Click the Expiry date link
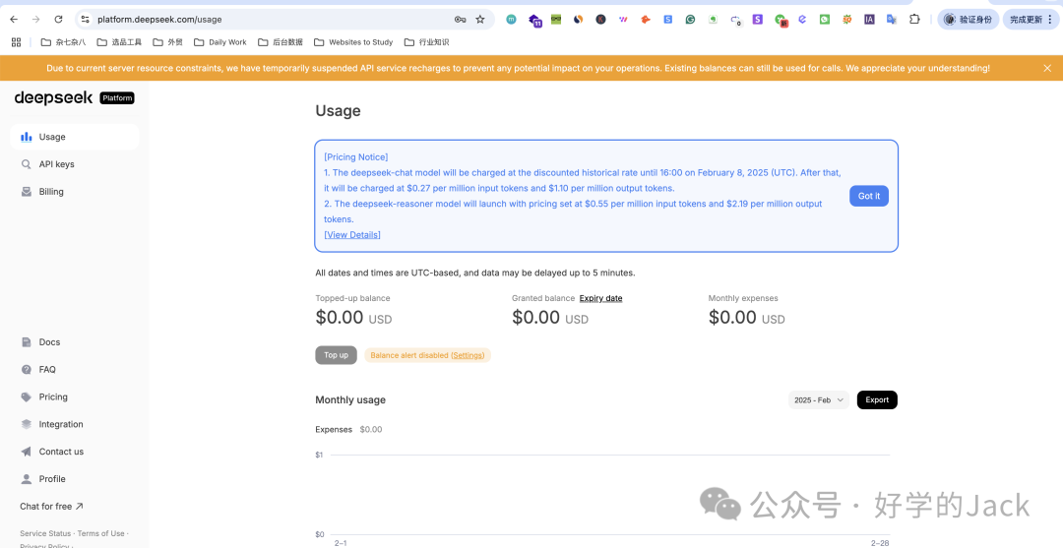This screenshot has width=1063, height=548. click(x=600, y=298)
